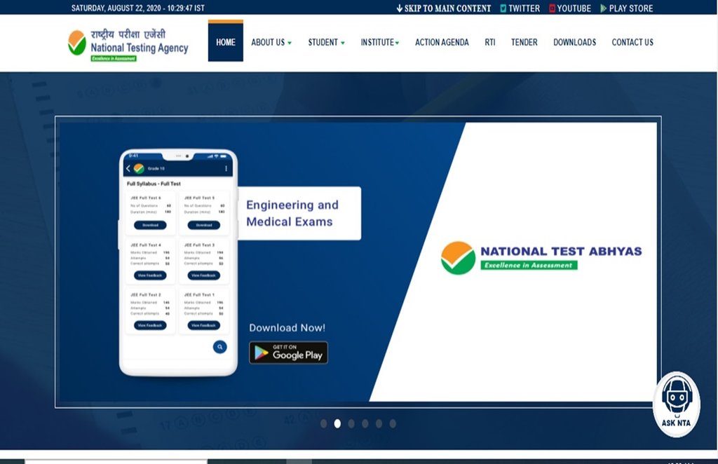
Task: Expand the Student dropdown menu
Action: [x=326, y=42]
